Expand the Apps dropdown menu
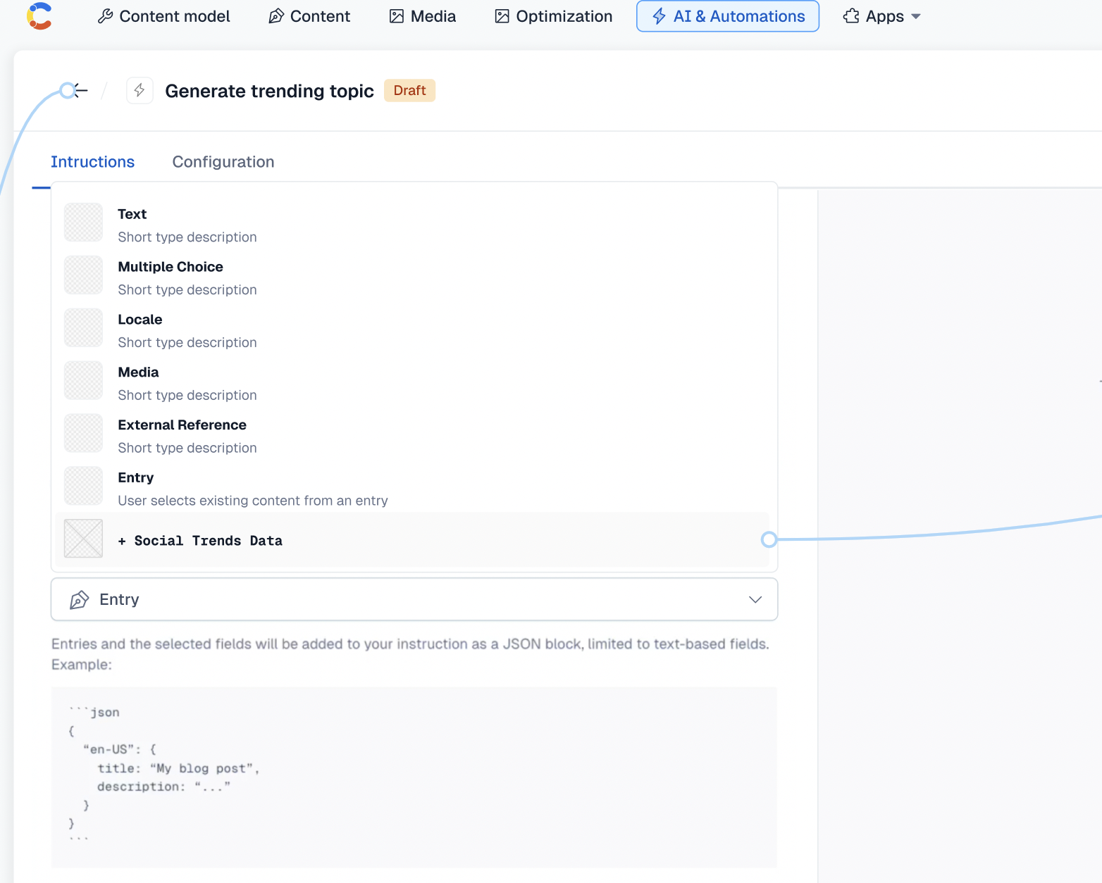The height and width of the screenshot is (883, 1102). click(x=882, y=16)
